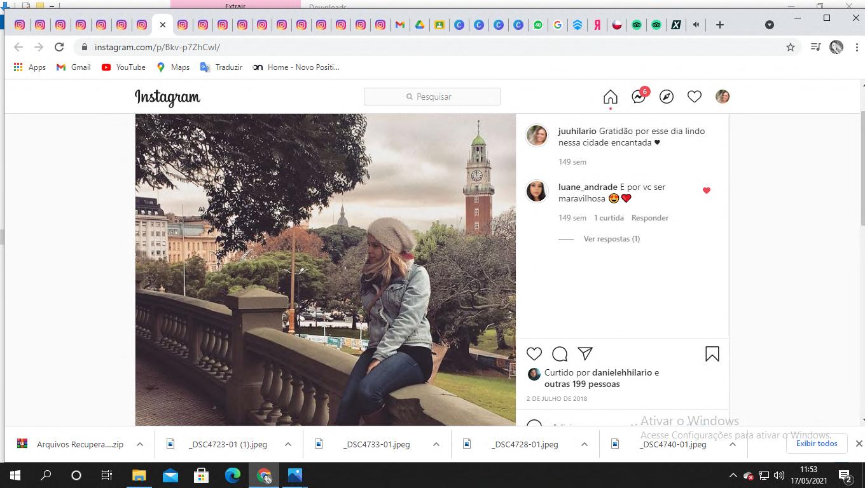Expand options for _DSC4723-01 (1).jpeg download
The width and height of the screenshot is (865, 488).
[288, 444]
